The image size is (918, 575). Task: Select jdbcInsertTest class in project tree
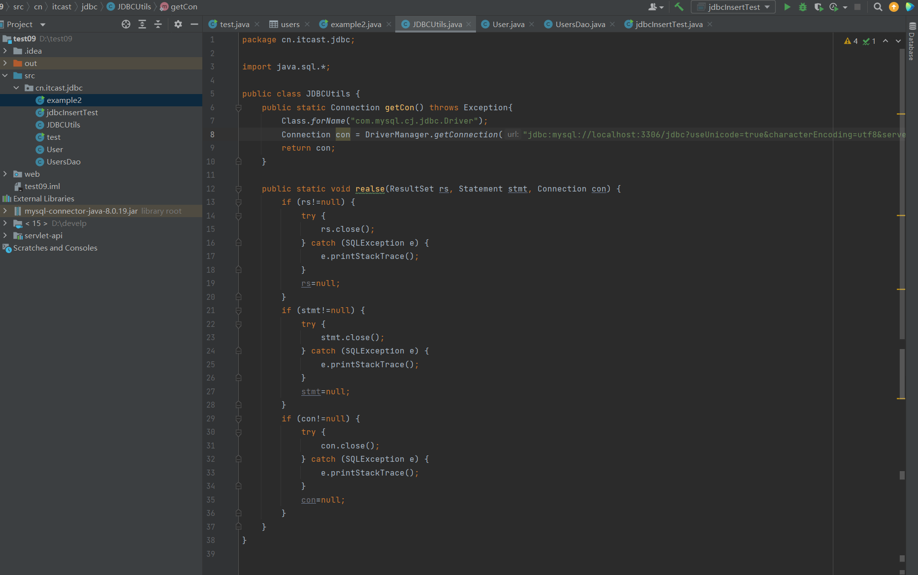tap(72, 112)
